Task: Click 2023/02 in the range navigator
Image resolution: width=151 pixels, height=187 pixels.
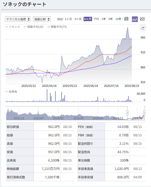Action: click(58, 118)
